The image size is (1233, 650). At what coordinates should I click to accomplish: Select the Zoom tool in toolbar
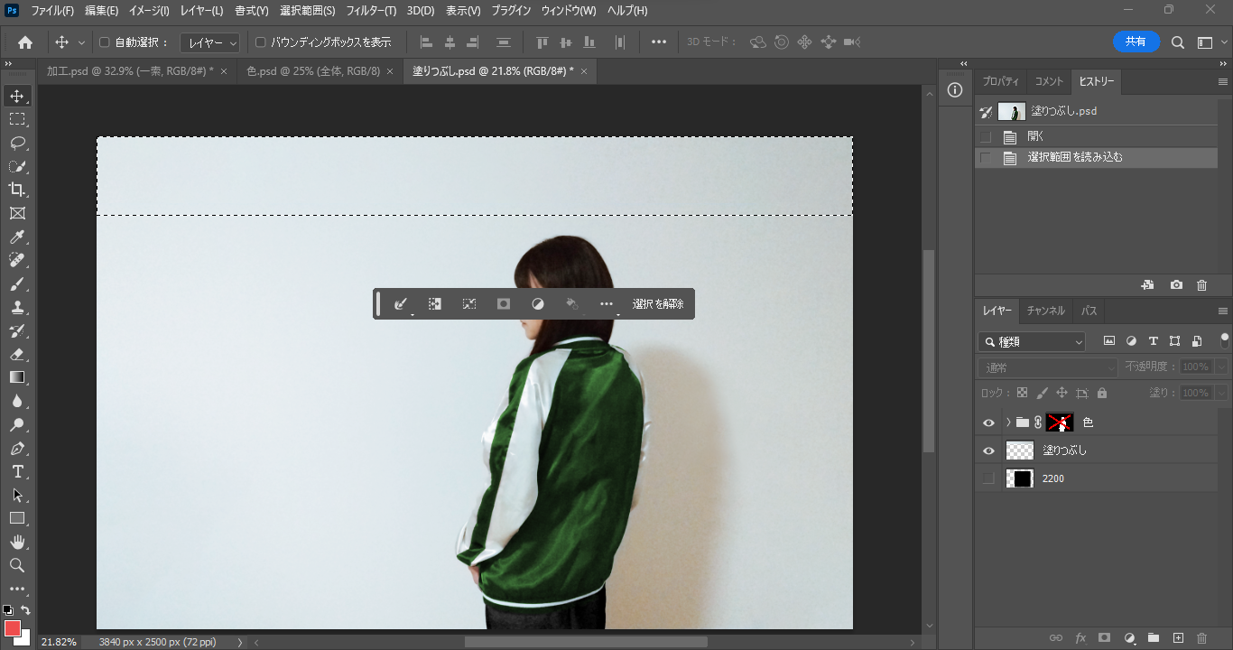pyautogui.click(x=17, y=565)
